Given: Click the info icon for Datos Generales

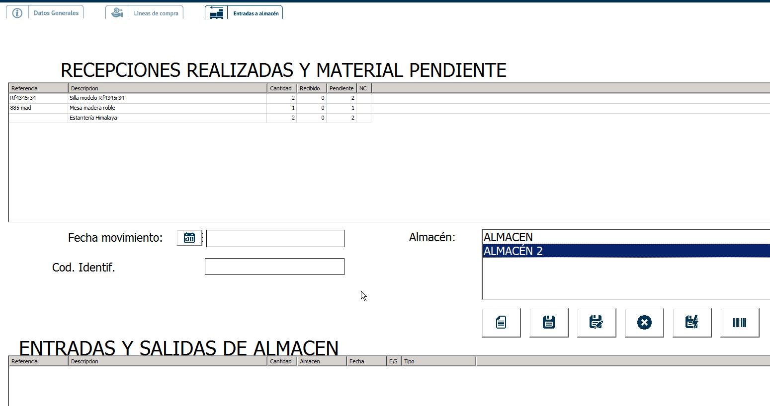Looking at the screenshot, I should pyautogui.click(x=17, y=13).
